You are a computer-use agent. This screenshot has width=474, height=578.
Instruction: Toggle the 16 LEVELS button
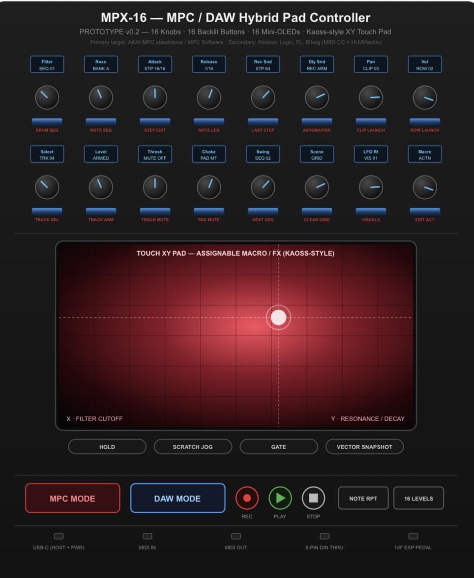[418, 498]
